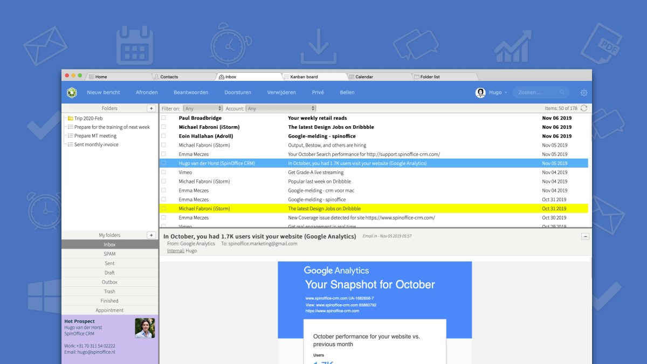Open settings via the gear icon

pyautogui.click(x=584, y=93)
